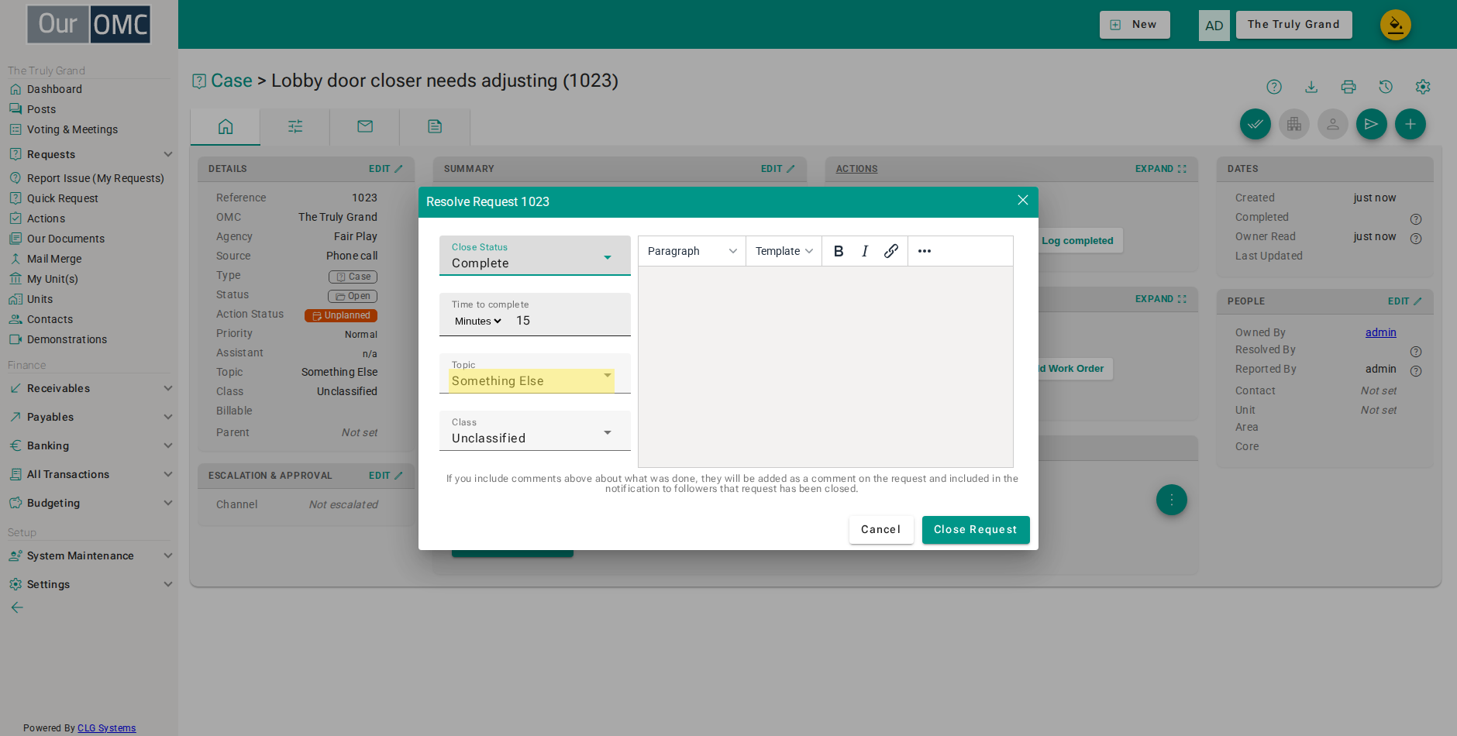
Task: Click the back arrow in the sidebar
Action: [17, 607]
